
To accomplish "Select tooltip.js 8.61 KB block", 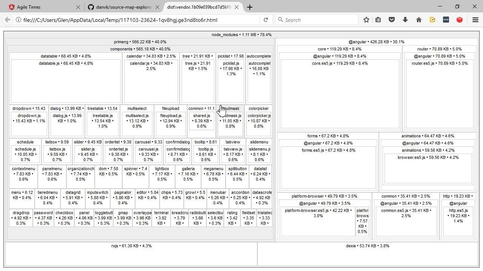I will point(206,154).
